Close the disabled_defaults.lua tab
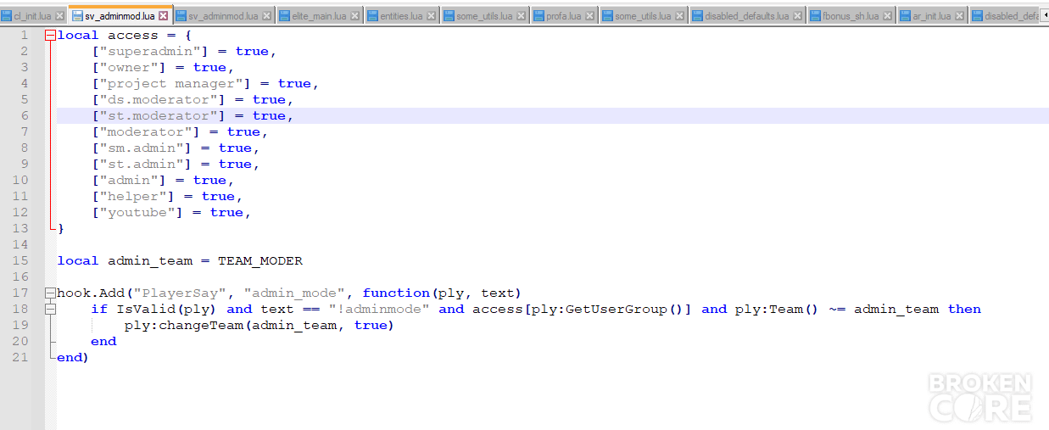The width and height of the screenshot is (1049, 430). pos(798,17)
